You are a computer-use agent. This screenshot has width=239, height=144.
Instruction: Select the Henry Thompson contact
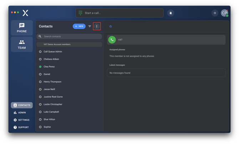pyautogui.click(x=52, y=82)
